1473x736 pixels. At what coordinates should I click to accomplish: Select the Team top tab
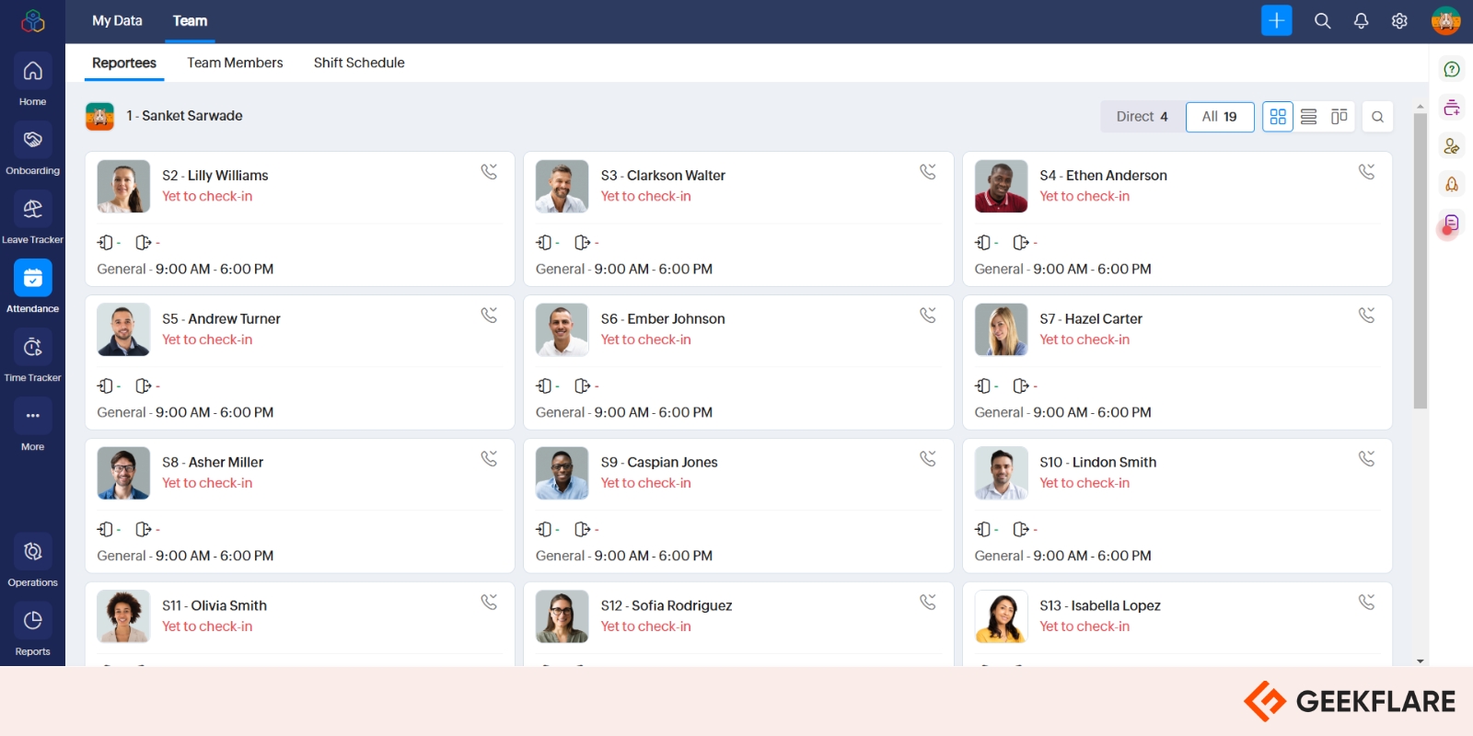click(x=190, y=20)
